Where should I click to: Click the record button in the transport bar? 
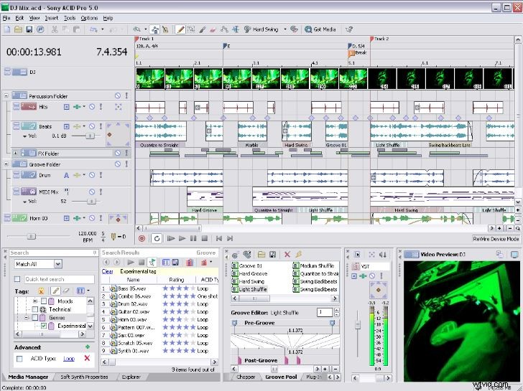[142, 238]
